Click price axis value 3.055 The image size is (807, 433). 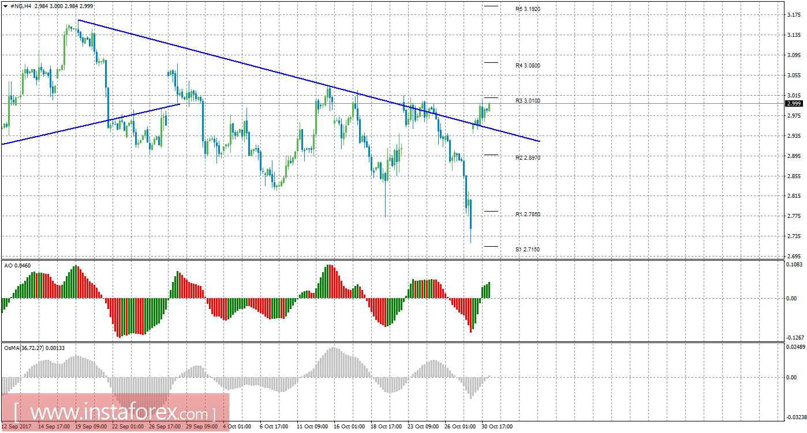coord(794,76)
